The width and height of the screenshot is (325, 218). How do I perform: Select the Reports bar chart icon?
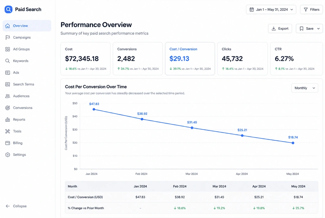[8, 119]
